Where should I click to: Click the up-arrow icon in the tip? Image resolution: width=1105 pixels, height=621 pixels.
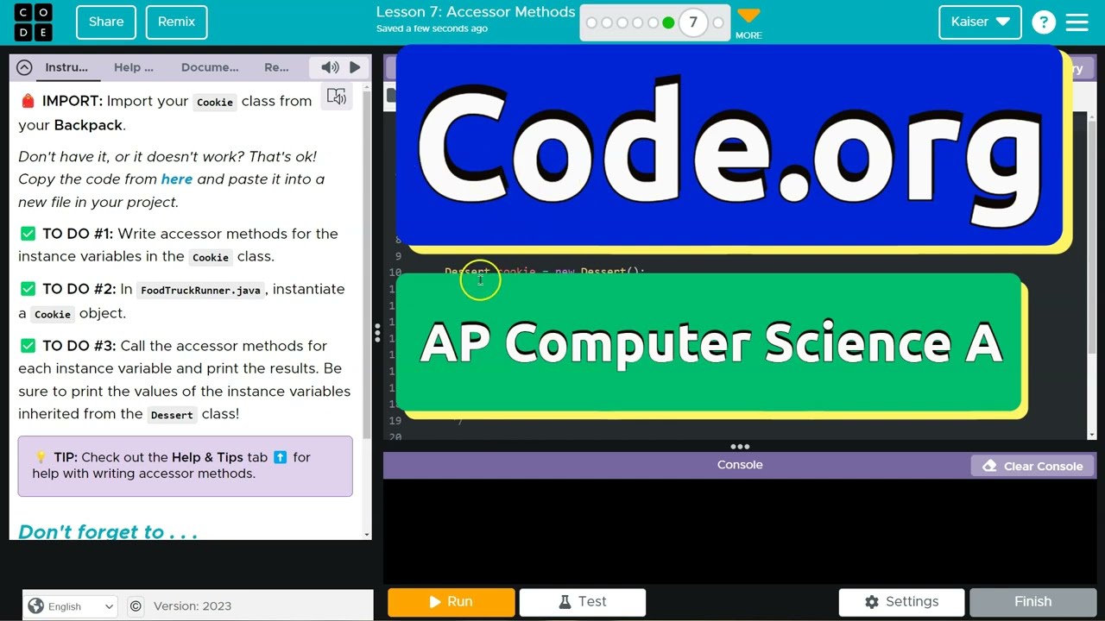pos(280,457)
